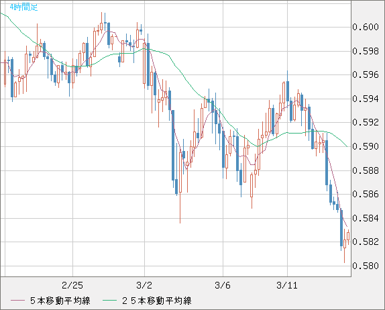Click the 0.582 price axis label
This screenshot has width=385, height=310.
pos(366,242)
